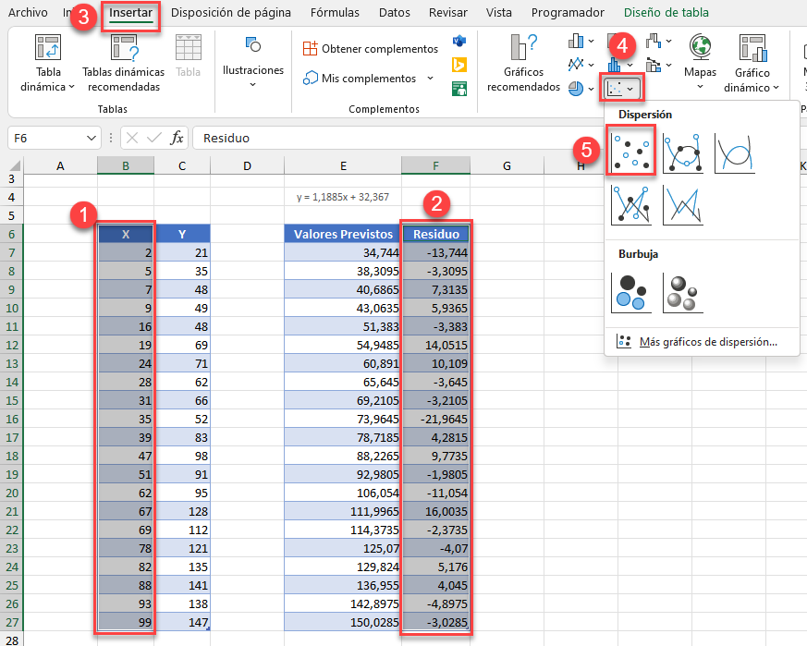Click the Tabla dinámica icon
807x646 pixels.
48,47
